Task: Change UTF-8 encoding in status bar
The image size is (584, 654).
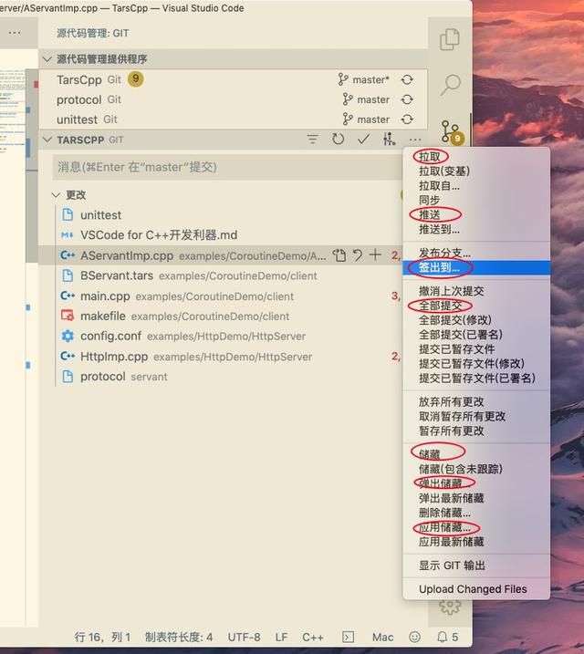Action: click(244, 638)
